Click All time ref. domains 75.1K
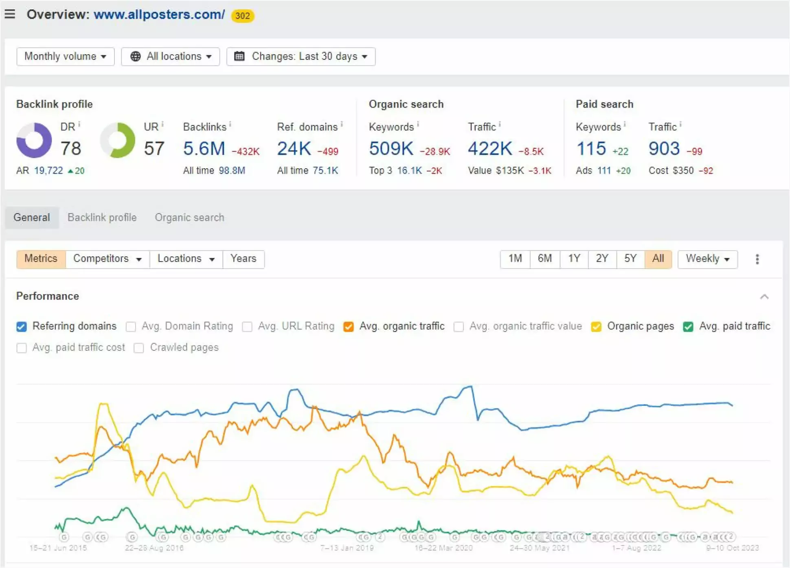Screen dimensions: 790x568 point(325,171)
